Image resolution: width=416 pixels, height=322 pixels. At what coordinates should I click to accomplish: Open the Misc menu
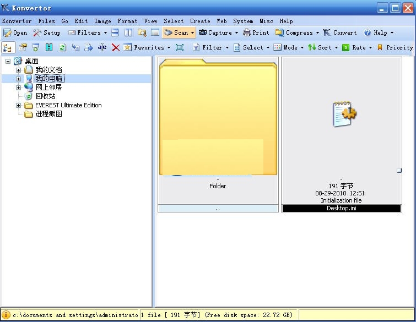(x=266, y=21)
